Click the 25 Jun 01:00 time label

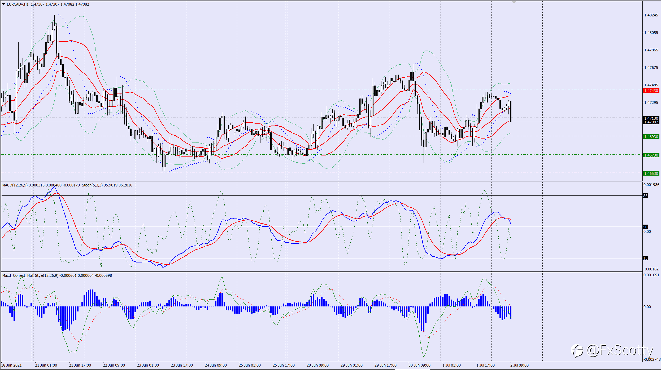pos(250,365)
